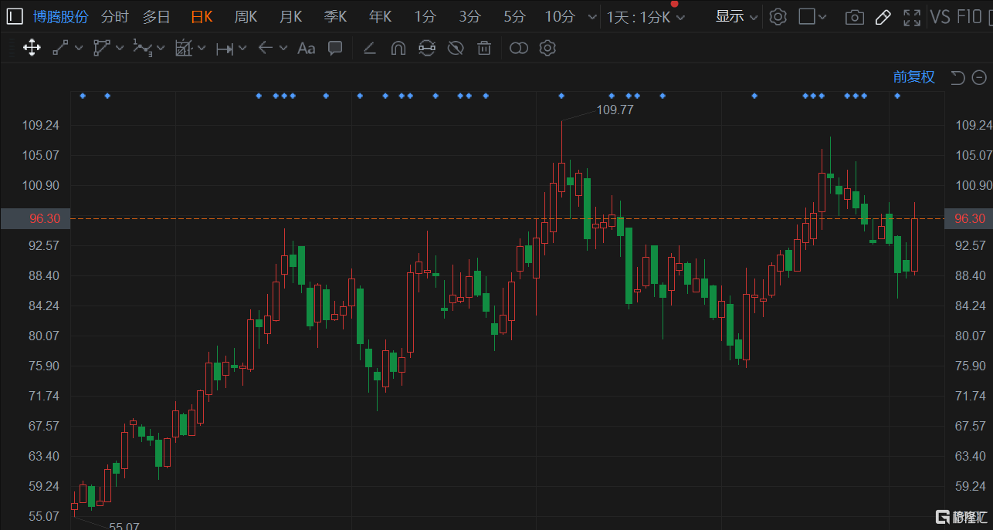993x530 pixels.
Task: Click the first blue diamond event marker
Action: click(83, 96)
